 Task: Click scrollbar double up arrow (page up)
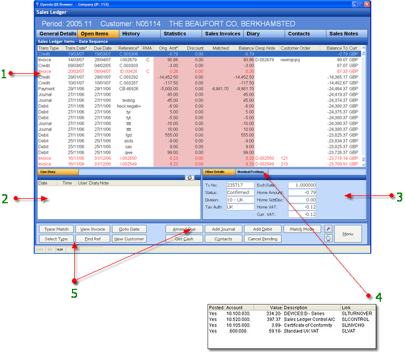point(363,53)
